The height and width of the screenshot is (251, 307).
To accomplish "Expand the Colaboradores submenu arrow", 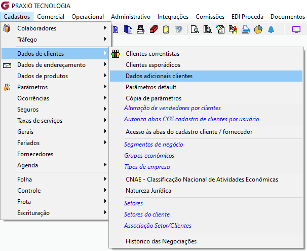I will (x=105, y=28).
